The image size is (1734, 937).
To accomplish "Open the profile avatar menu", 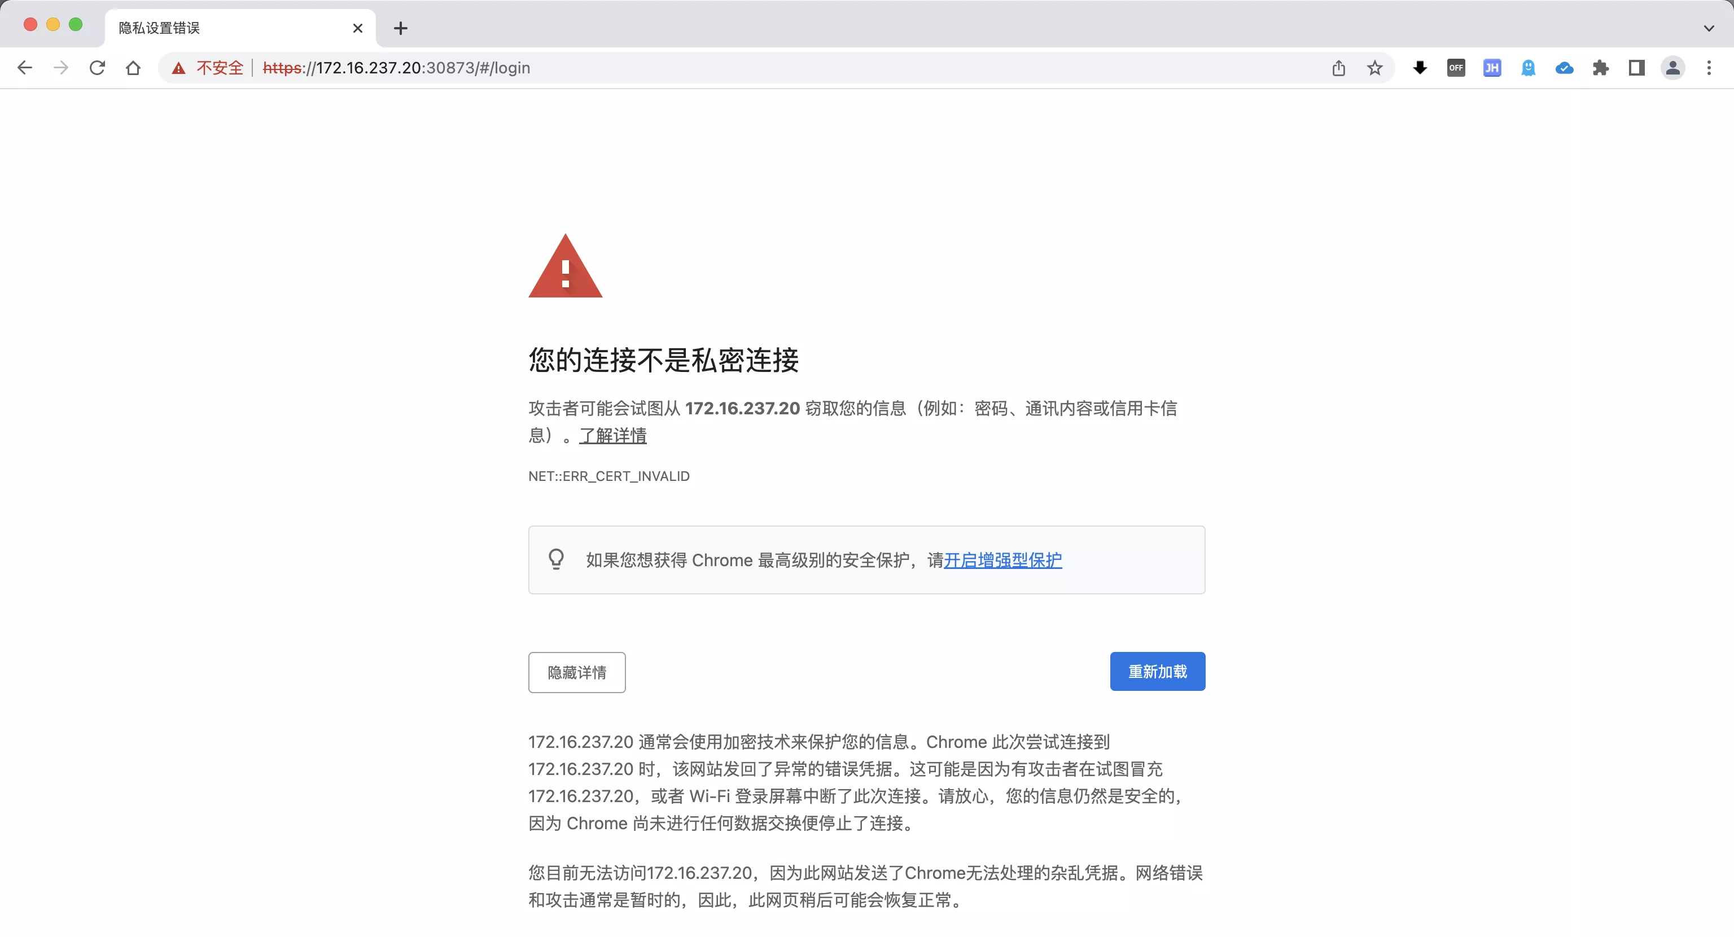I will coord(1672,68).
